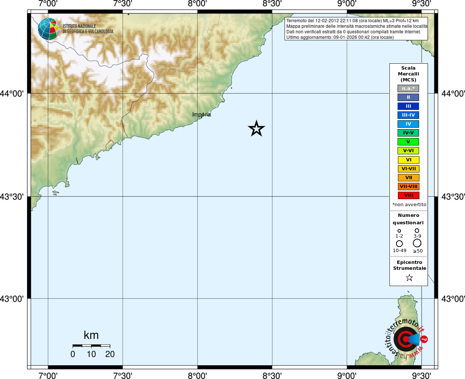The image size is (465, 379).
Task: Click the 'km' scale bar label
Action: pos(91,335)
